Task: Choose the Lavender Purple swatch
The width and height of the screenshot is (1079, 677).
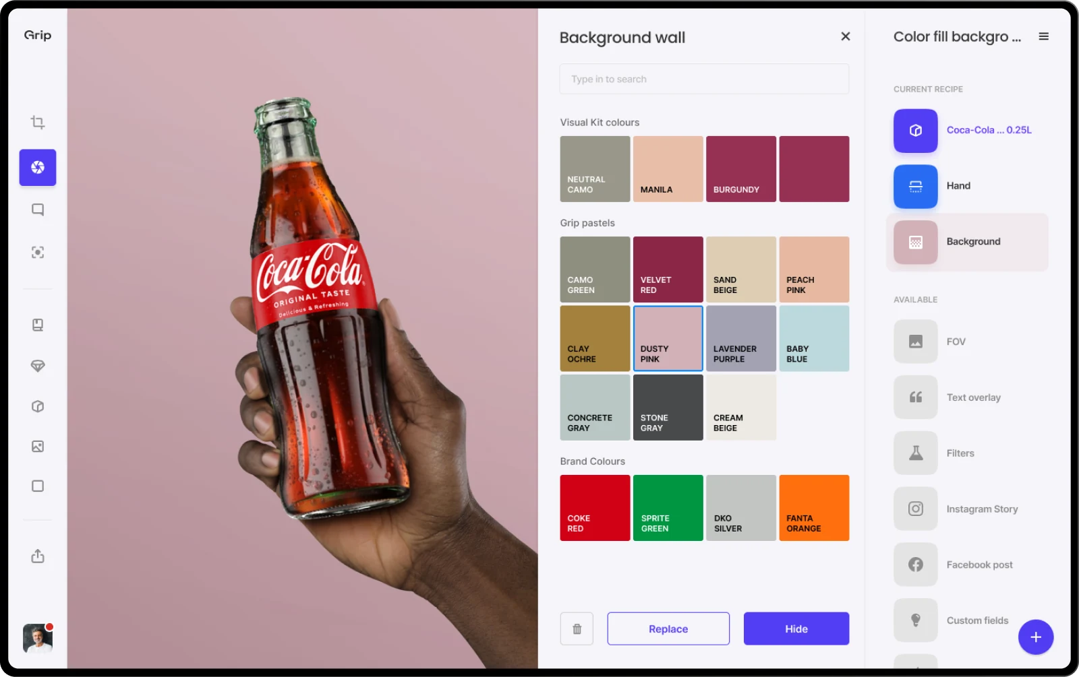Action: [741, 339]
